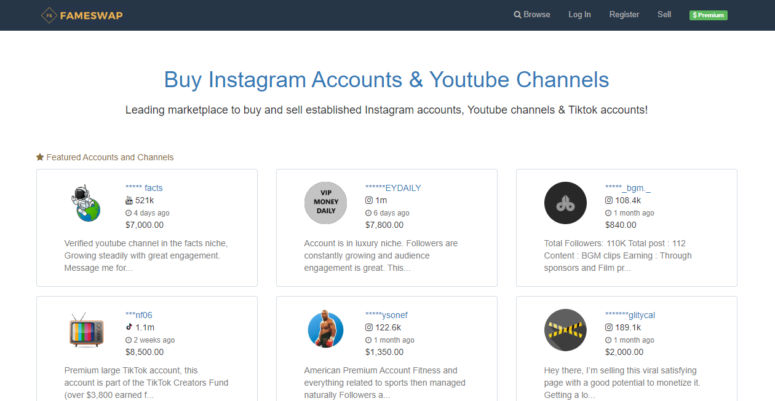Click the American Premium Account Fitness description
This screenshot has width=775, height=401.
[384, 383]
